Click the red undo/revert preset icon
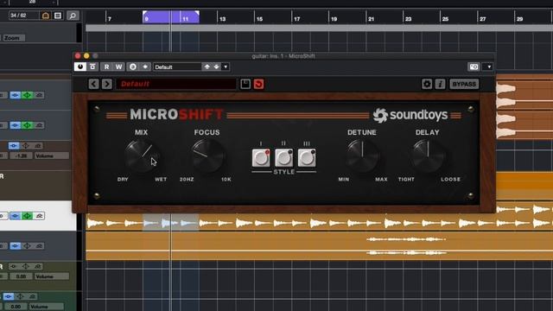The image size is (553, 311). [259, 84]
